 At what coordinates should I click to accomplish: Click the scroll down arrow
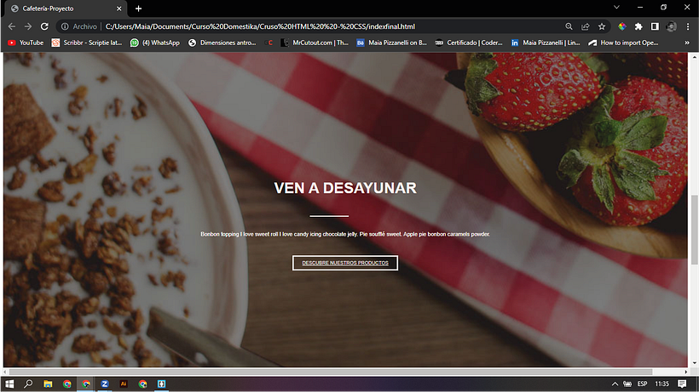(x=694, y=364)
